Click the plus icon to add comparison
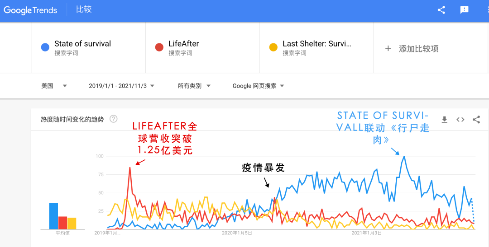The image size is (489, 247). click(388, 48)
